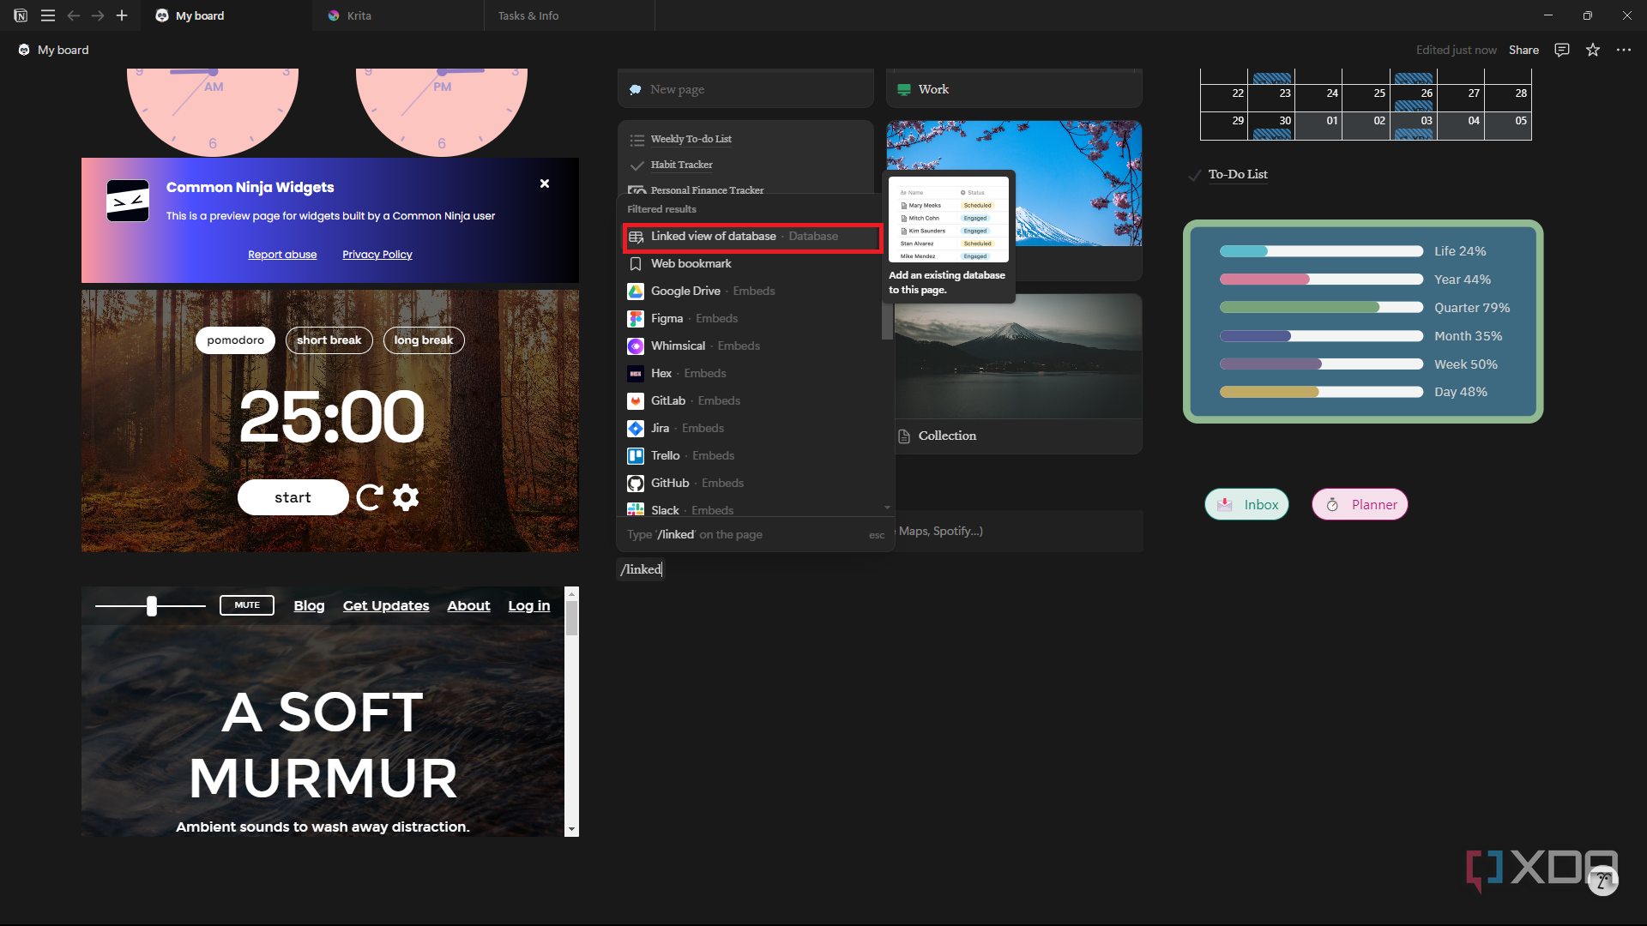Switch to the Krita tab
Image resolution: width=1647 pixels, height=926 pixels.
tap(399, 15)
